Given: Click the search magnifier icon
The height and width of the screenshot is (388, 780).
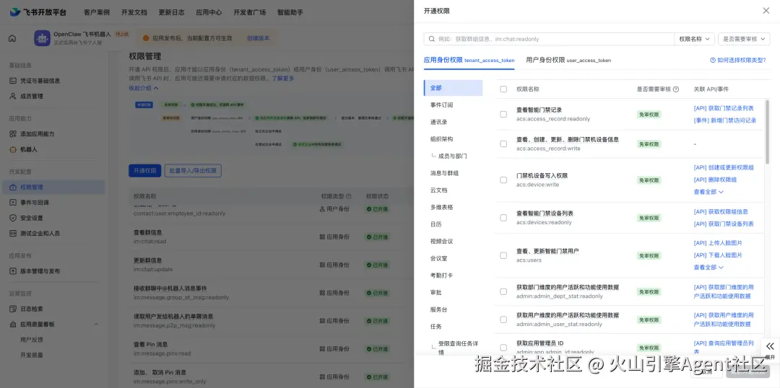Looking at the screenshot, I should (x=432, y=39).
